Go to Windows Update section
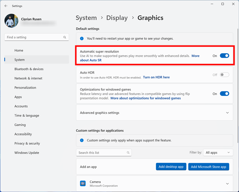 point(27,153)
